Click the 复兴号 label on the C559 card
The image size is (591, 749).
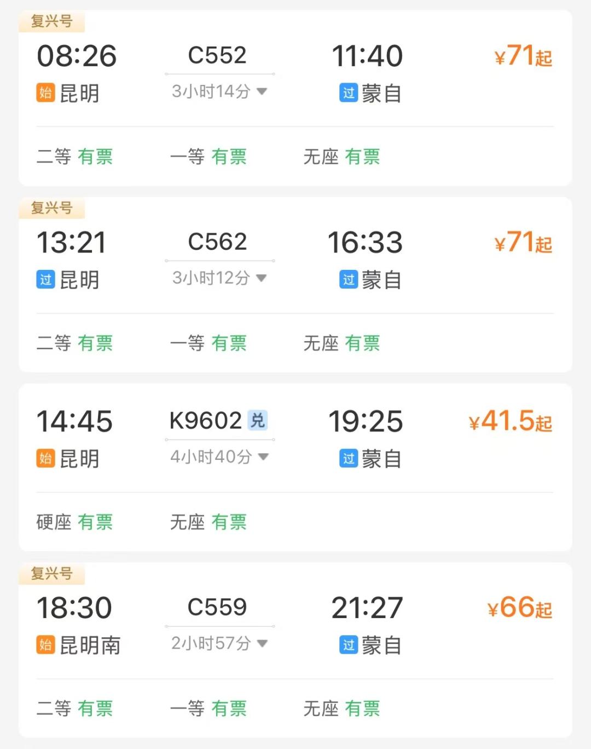[51, 573]
